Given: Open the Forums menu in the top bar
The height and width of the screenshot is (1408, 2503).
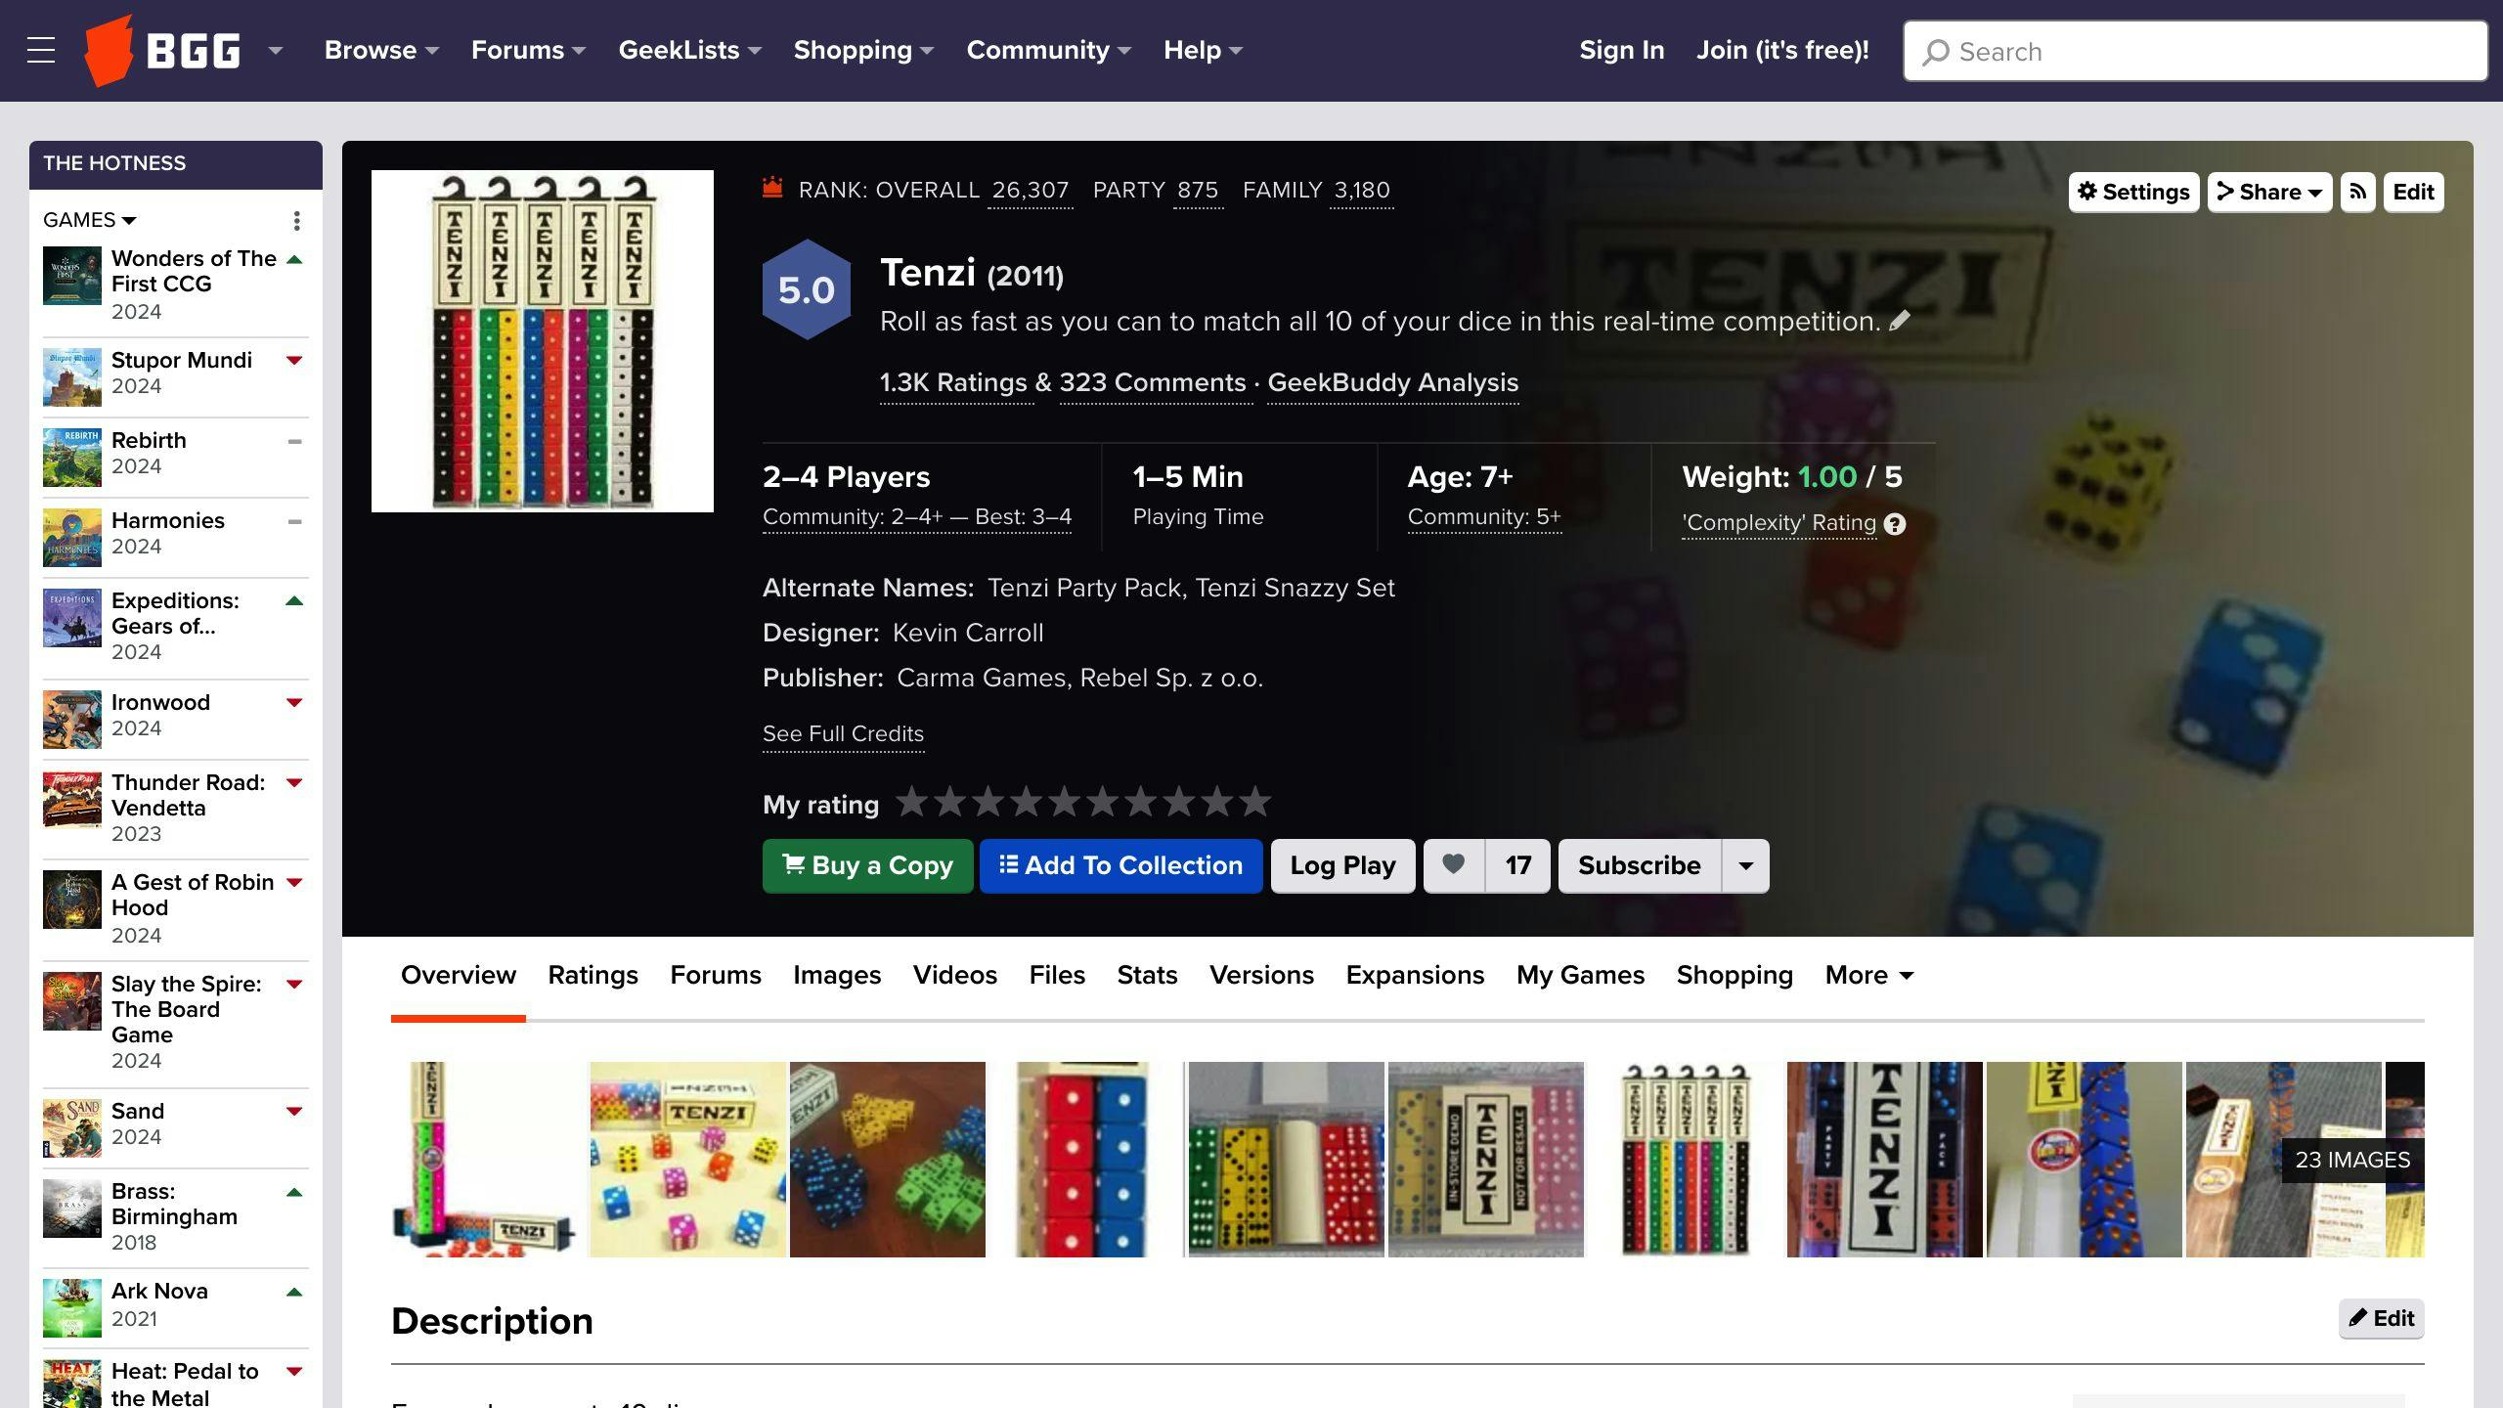Looking at the screenshot, I should [x=528, y=50].
